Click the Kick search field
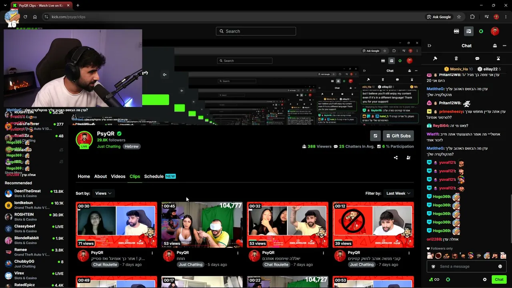Image resolution: width=512 pixels, height=288 pixels. pos(256,31)
